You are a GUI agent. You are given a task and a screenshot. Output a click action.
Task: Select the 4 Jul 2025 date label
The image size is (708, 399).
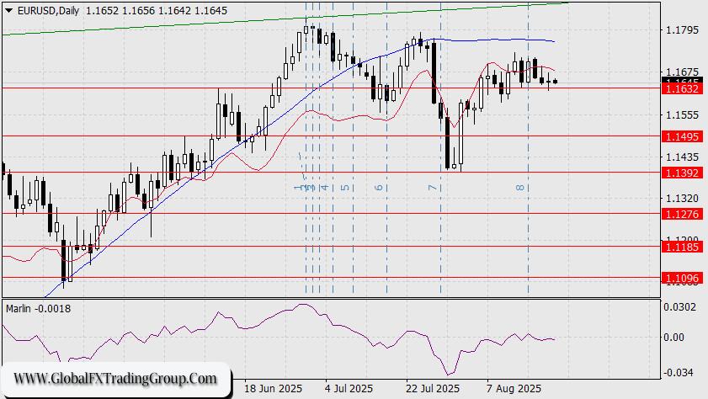[x=348, y=389]
